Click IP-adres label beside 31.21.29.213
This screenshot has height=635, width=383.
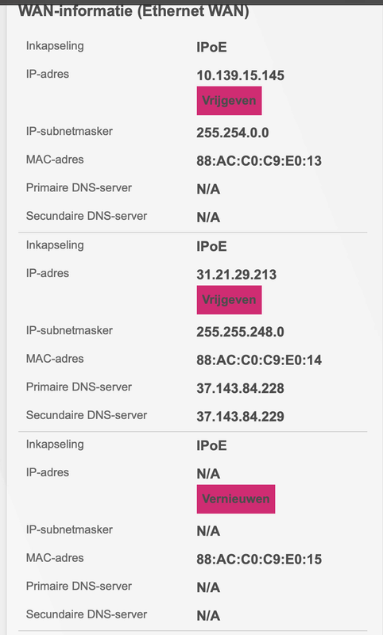point(48,273)
